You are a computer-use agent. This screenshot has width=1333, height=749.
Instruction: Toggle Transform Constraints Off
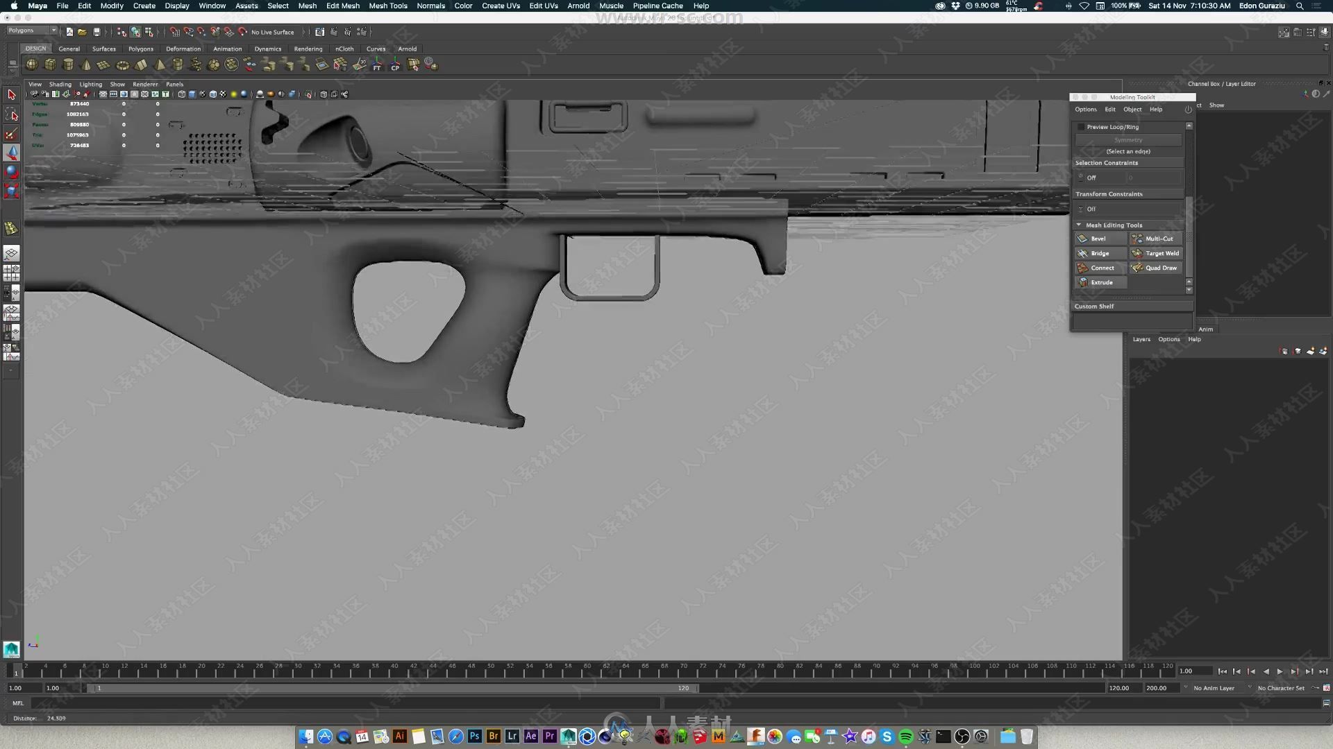point(1091,209)
